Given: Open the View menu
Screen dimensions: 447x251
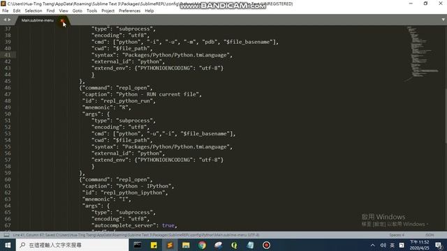Looking at the screenshot, I should click(x=64, y=11).
